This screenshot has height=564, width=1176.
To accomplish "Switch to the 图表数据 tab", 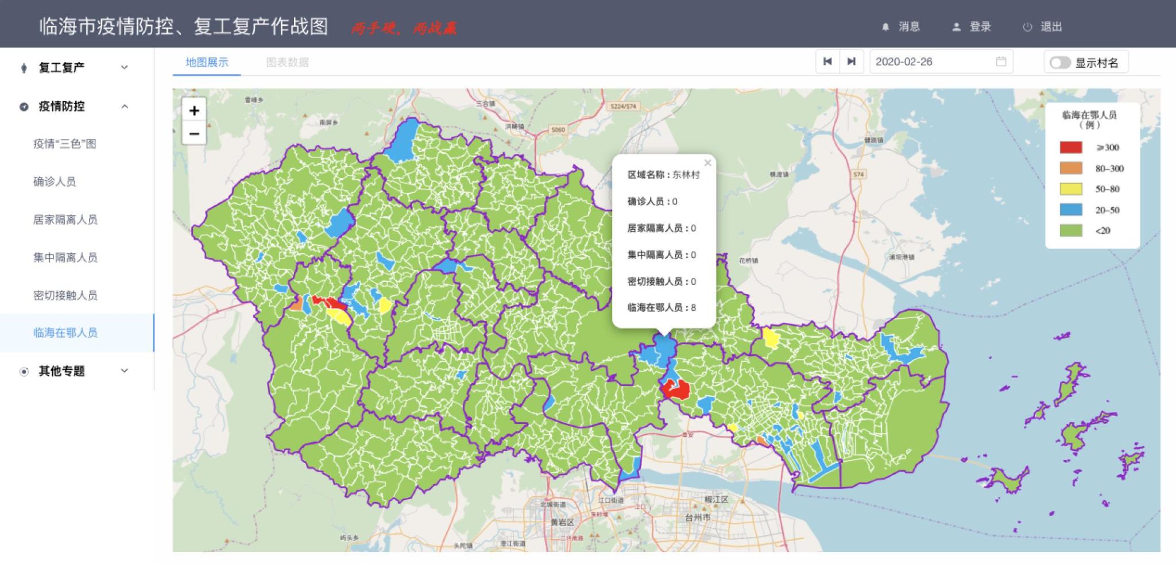I will click(x=287, y=62).
